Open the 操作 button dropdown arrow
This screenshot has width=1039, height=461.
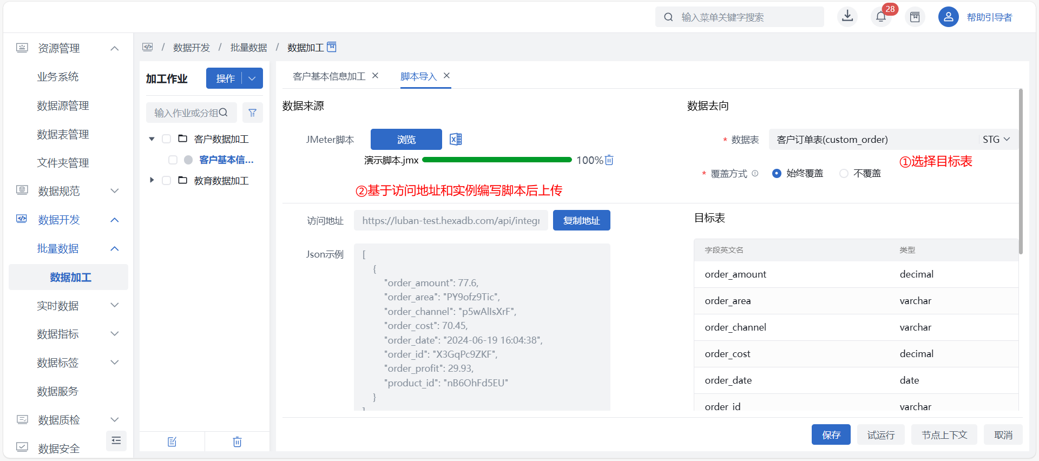pyautogui.click(x=252, y=78)
